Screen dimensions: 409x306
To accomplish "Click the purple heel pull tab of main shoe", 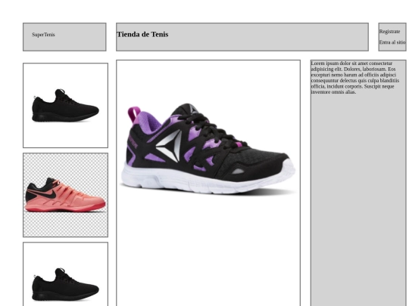I will pyautogui.click(x=134, y=113).
